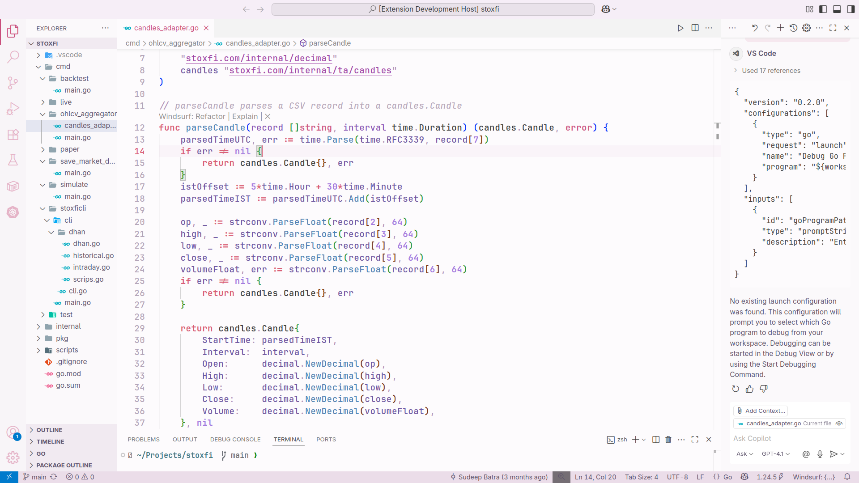Viewport: 859px width, 483px height.
Task: Toggle the primary sidebar layout button
Action: point(823,9)
